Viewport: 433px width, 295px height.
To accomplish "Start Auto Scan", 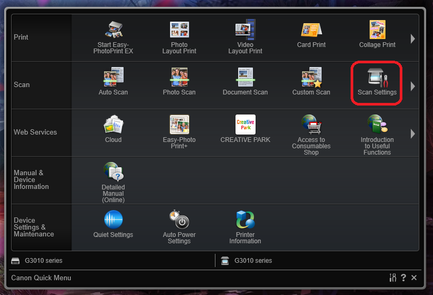I will pyautogui.click(x=113, y=78).
